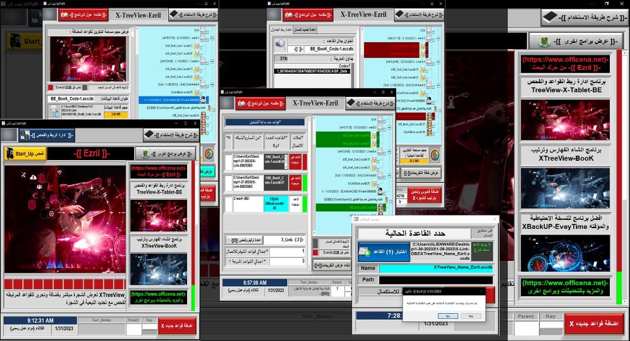Select XTreeView-BooK thumbnail in the right panel

click(x=565, y=188)
